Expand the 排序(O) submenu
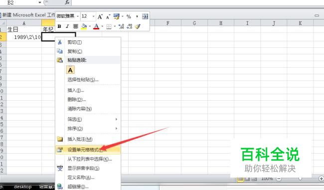Screen dimensions: 324x190 [x=88, y=129]
